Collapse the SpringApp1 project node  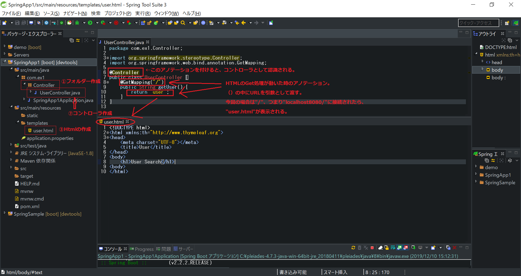click(x=5, y=62)
